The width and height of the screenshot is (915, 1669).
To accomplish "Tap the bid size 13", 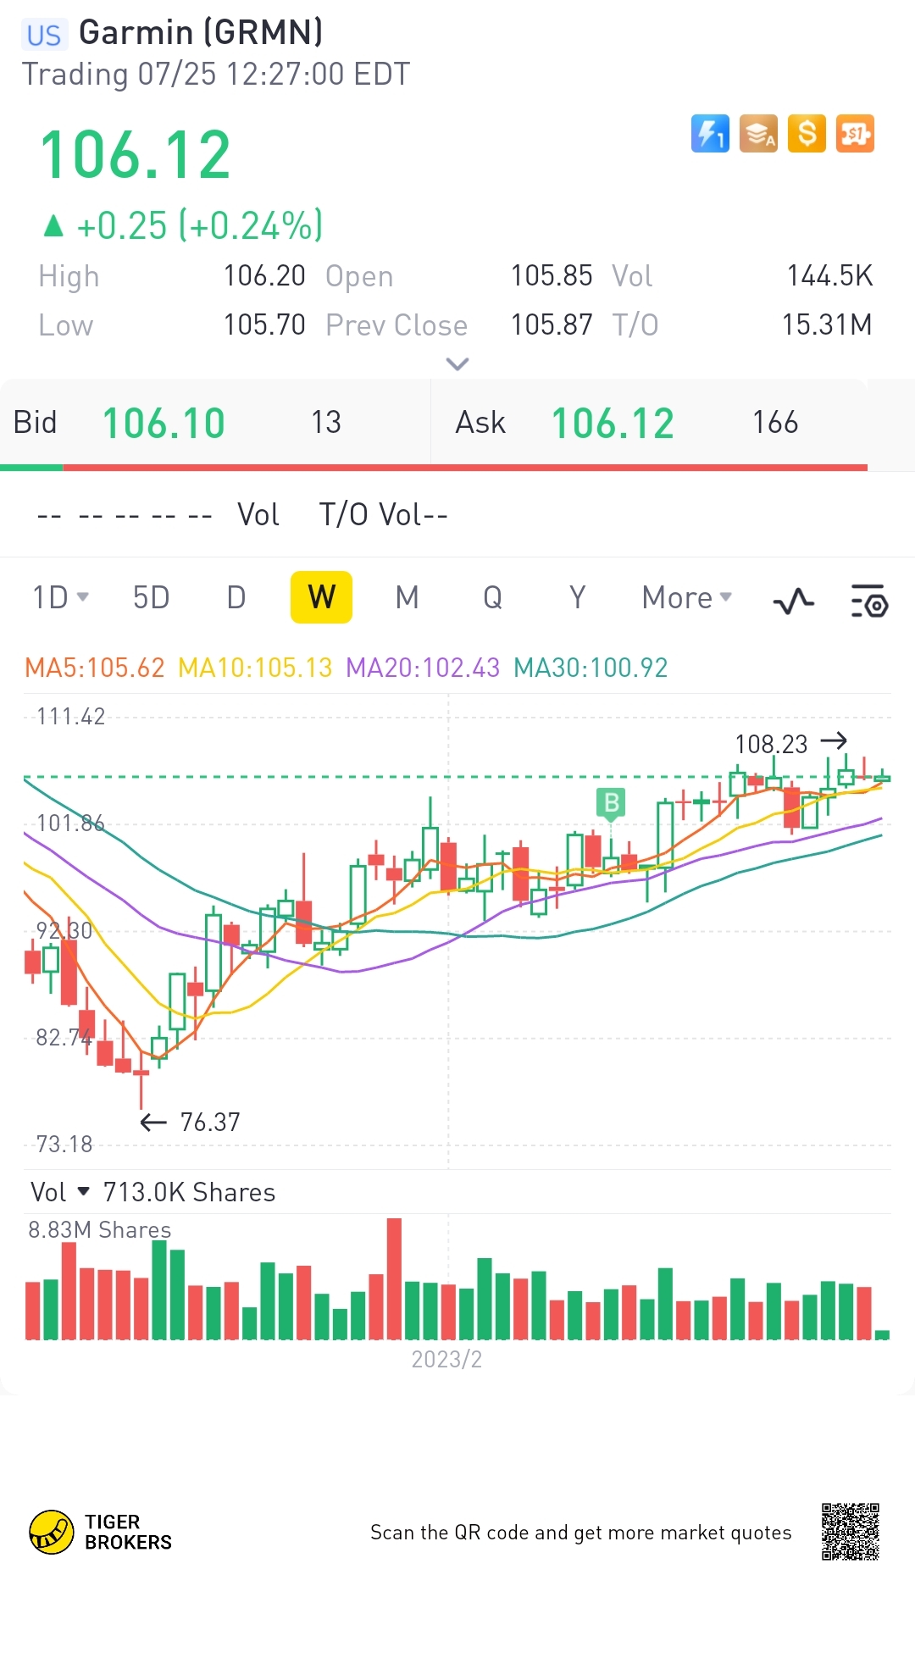I will (x=326, y=423).
